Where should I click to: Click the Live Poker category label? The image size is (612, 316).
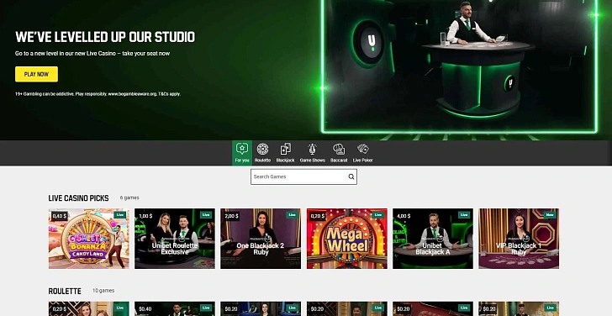pyautogui.click(x=362, y=161)
